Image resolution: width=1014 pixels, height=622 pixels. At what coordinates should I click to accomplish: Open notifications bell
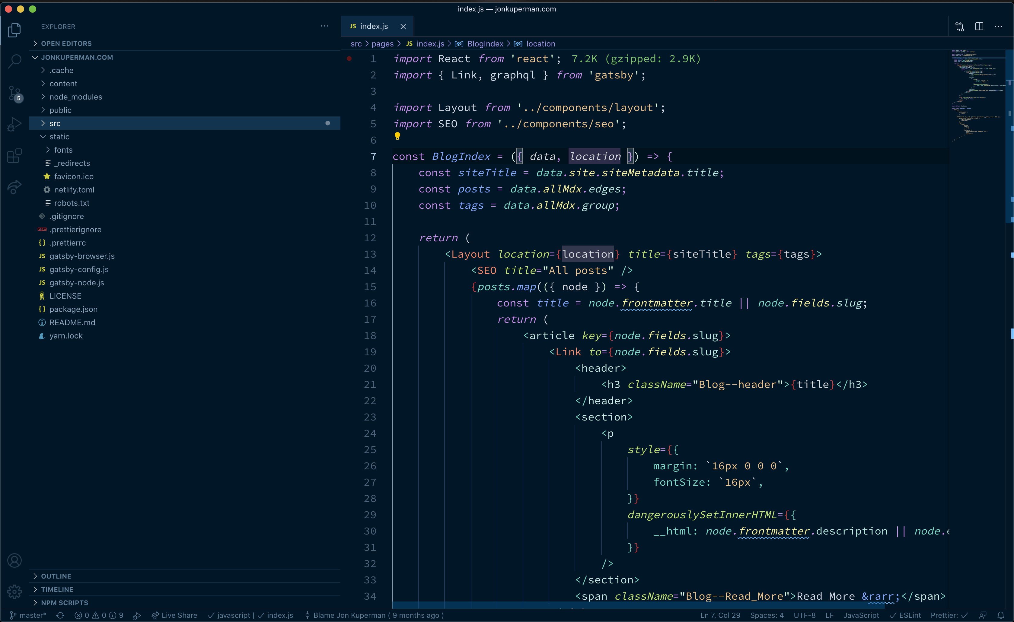(1001, 615)
